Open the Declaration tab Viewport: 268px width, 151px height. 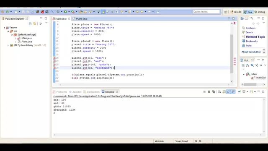pyautogui.click(x=91, y=92)
